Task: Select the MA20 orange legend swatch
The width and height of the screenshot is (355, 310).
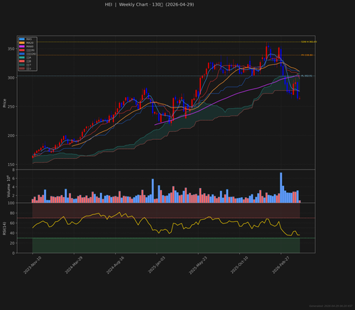Action: click(x=22, y=43)
